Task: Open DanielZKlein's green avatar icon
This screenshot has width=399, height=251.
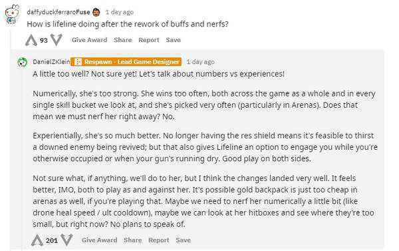Action: 23,62
